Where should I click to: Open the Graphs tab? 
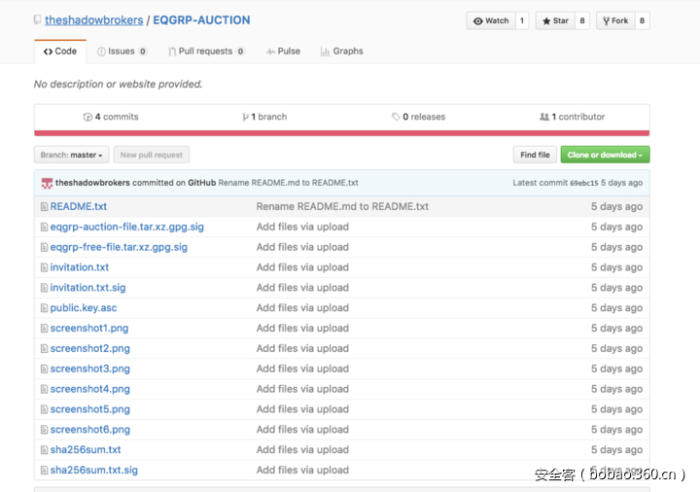(342, 52)
